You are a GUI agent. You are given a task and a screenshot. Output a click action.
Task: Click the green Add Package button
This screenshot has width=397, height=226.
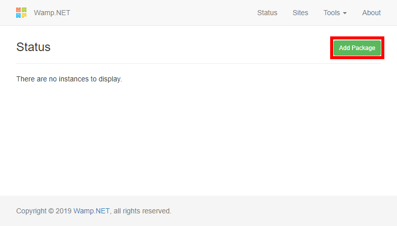(x=357, y=48)
